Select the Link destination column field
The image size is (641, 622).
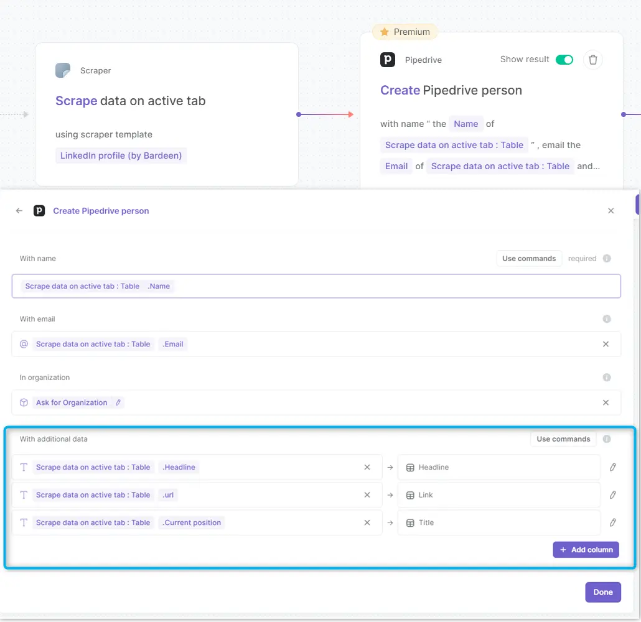click(498, 495)
